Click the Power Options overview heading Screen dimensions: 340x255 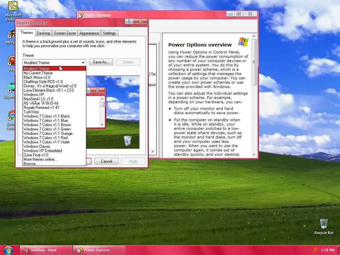pyautogui.click(x=200, y=45)
